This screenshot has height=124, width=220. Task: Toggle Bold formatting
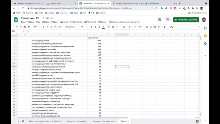[91, 27]
